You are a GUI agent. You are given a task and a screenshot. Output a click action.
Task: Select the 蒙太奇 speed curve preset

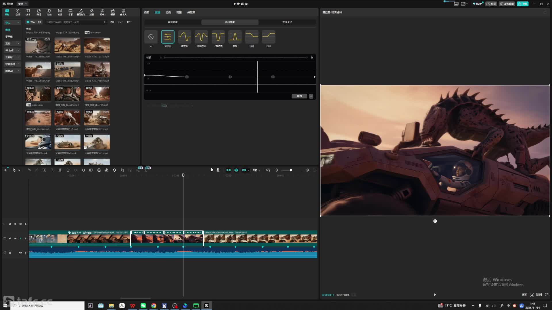pos(184,37)
